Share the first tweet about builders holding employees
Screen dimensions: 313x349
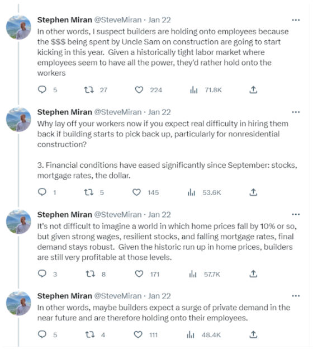point(253,89)
